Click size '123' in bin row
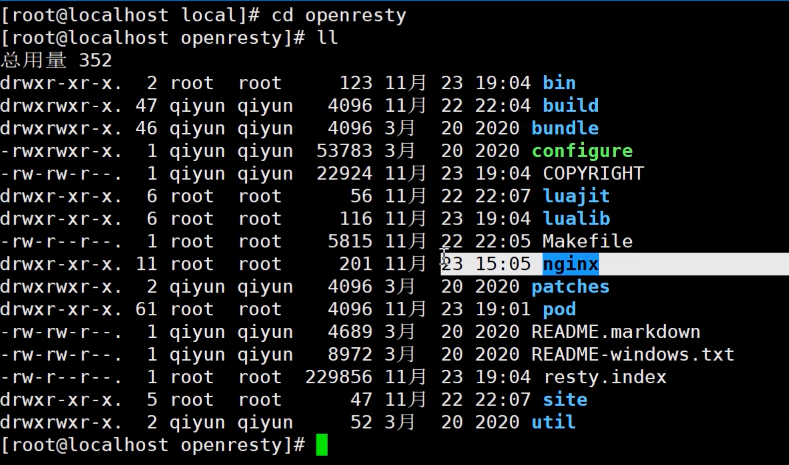Screen dimensions: 789x465 click(x=356, y=83)
